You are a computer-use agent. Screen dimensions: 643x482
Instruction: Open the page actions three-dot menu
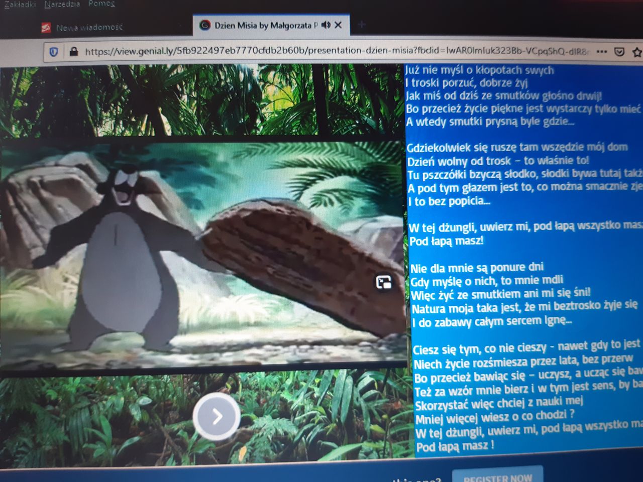[602, 52]
